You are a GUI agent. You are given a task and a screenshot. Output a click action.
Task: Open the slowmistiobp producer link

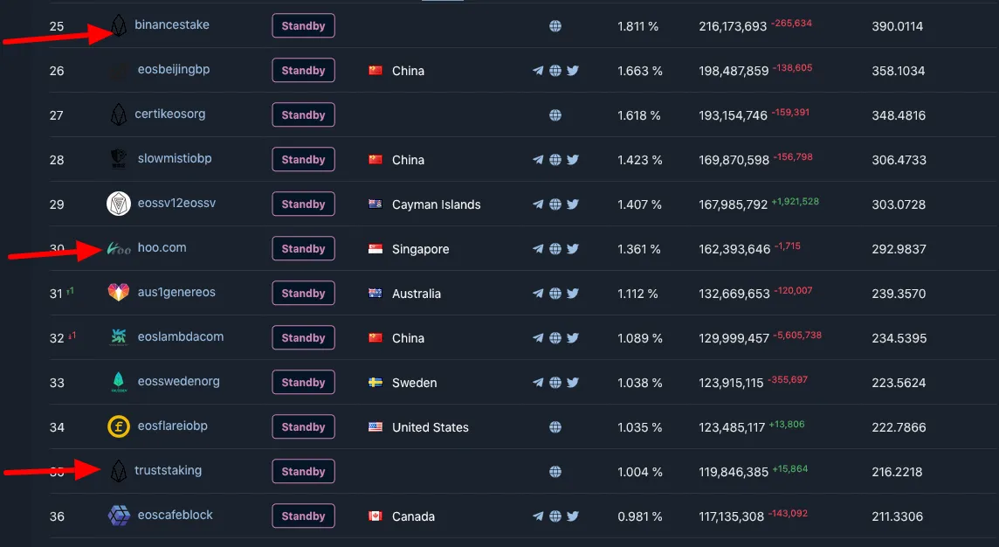tap(175, 159)
